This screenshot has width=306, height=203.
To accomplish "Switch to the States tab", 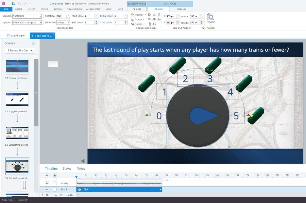I will click(67, 168).
